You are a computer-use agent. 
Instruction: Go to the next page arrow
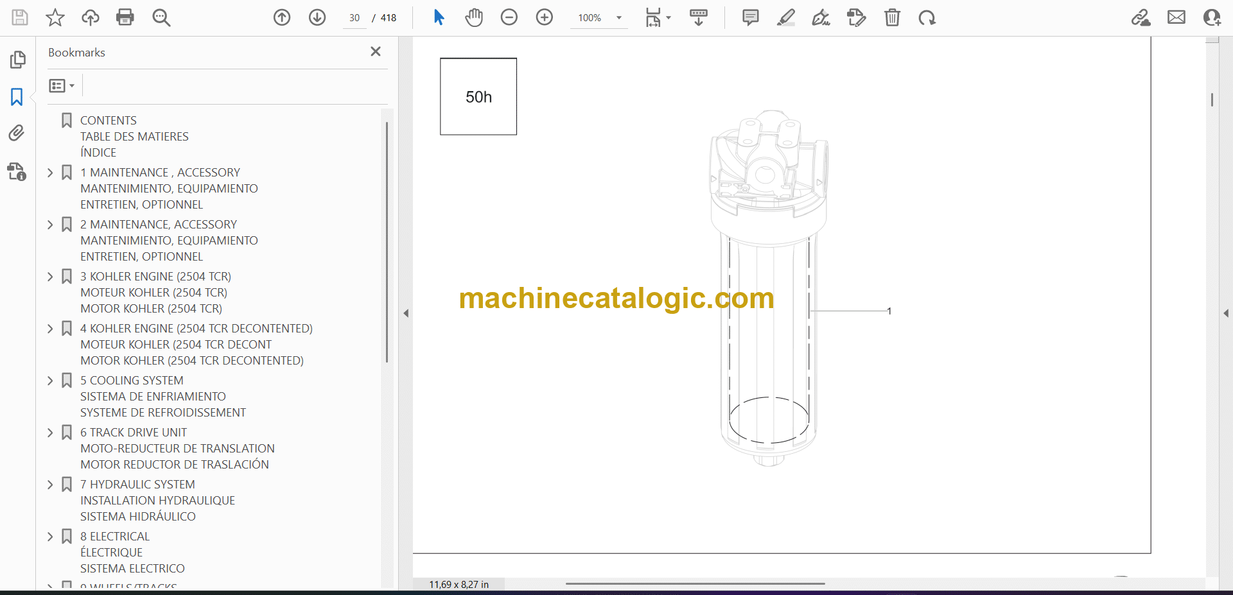click(x=317, y=17)
